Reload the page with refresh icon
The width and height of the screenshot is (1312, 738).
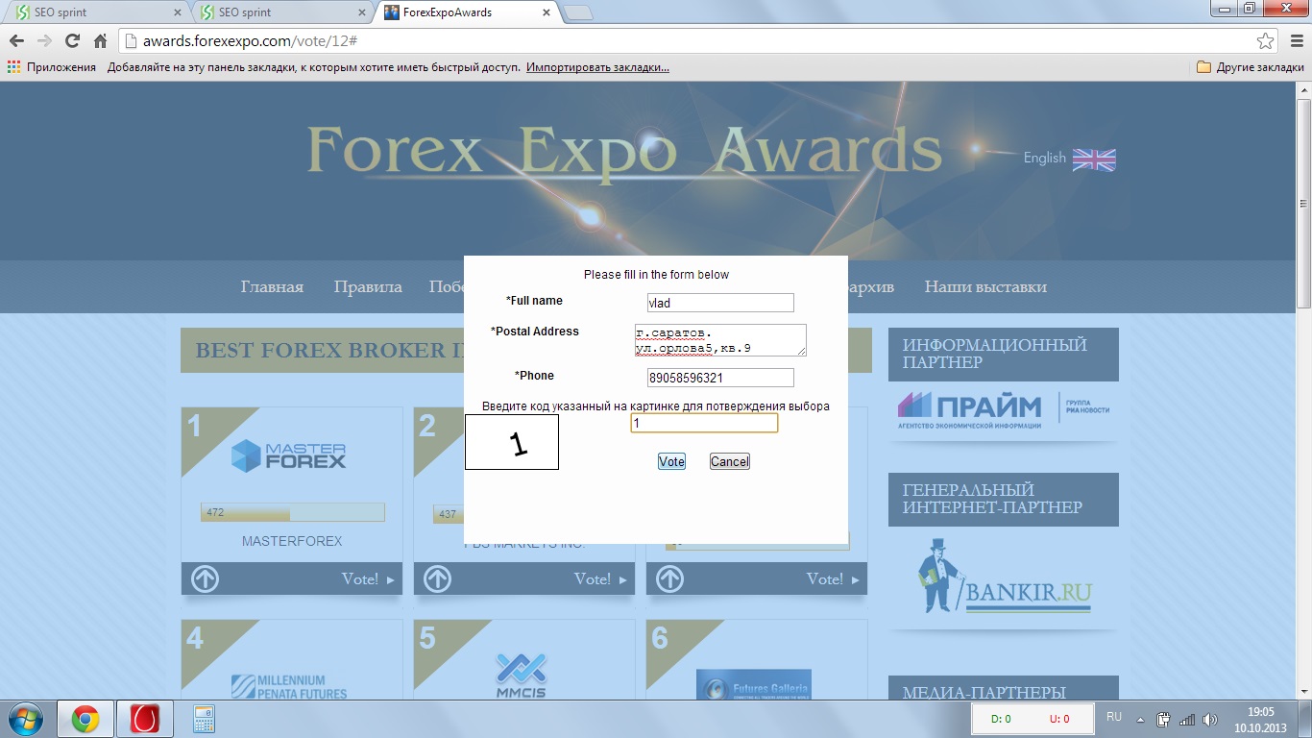pos(72,41)
